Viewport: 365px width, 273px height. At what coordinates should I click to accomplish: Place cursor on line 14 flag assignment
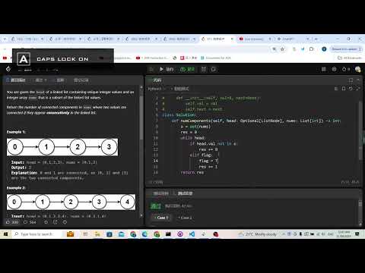(x=208, y=161)
